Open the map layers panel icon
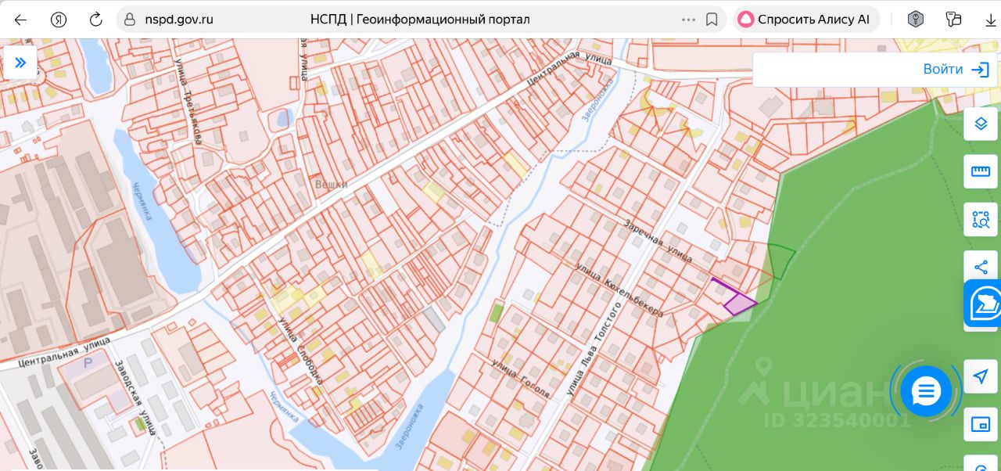Screen dimensions: 1001x471 point(981,124)
